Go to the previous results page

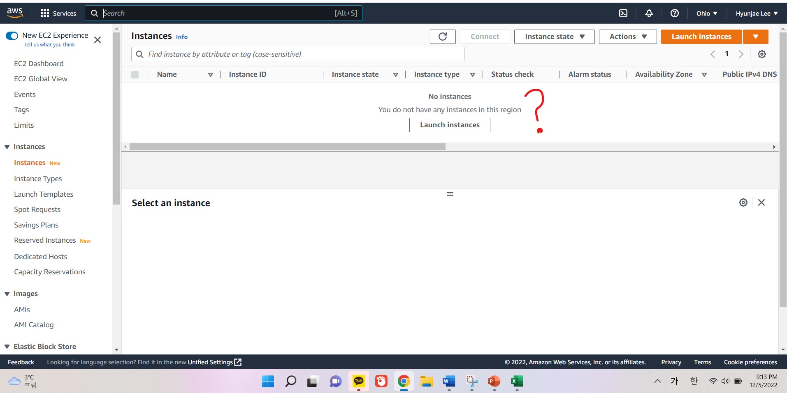pyautogui.click(x=713, y=54)
